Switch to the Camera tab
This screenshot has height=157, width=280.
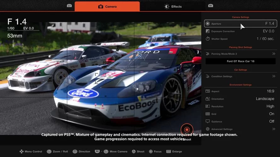107,6
